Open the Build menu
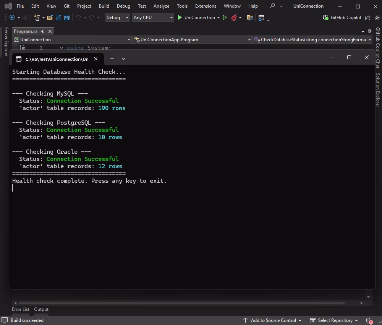 [104, 6]
